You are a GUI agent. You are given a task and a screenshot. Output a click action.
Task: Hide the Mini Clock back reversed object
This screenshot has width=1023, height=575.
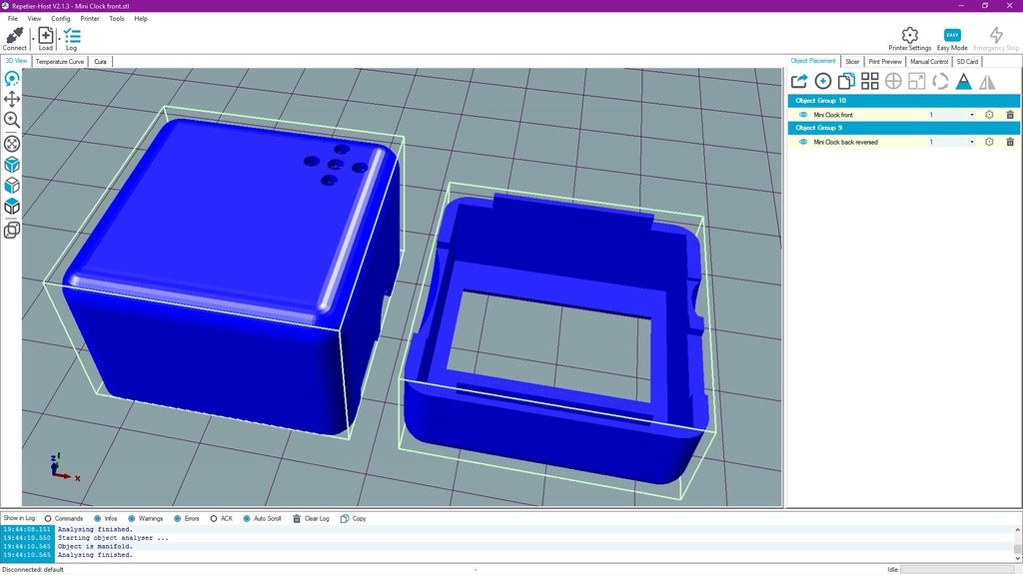803,142
